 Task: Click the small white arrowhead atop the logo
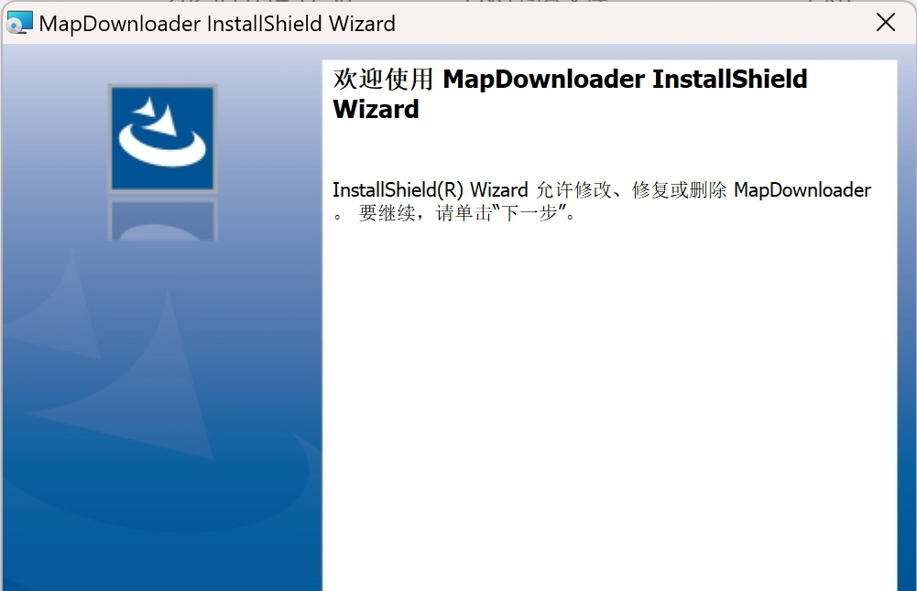click(146, 107)
